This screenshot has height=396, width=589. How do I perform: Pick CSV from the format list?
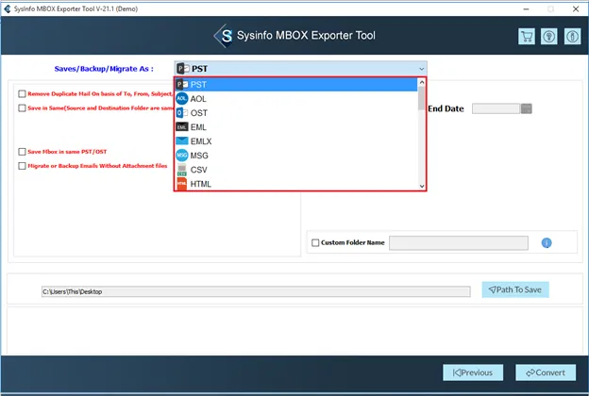(x=296, y=170)
